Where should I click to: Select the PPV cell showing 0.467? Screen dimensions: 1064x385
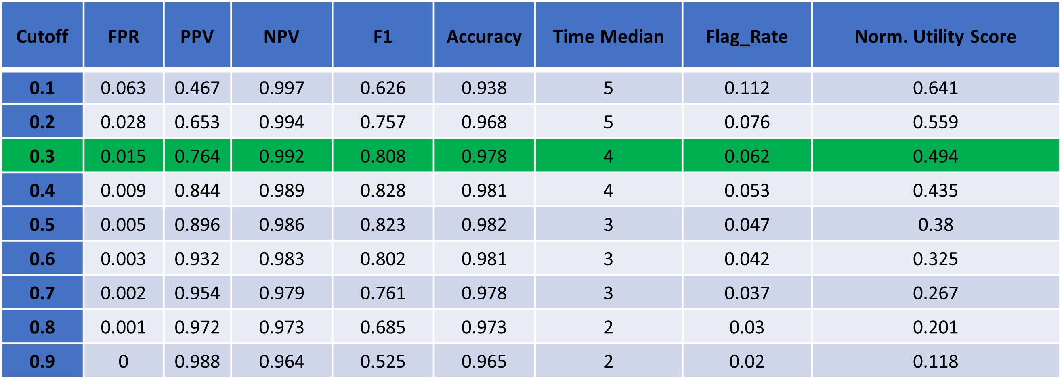[197, 88]
